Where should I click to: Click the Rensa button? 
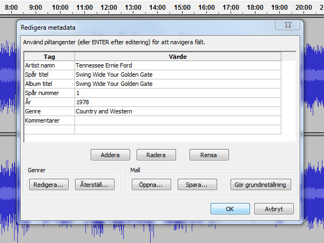(209, 155)
